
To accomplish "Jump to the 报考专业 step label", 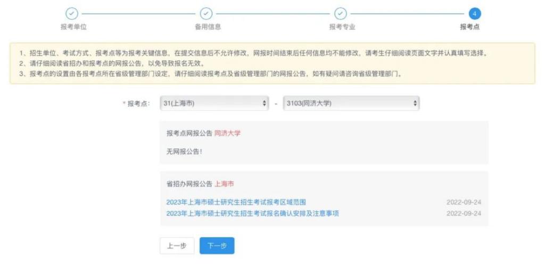I will pos(342,27).
